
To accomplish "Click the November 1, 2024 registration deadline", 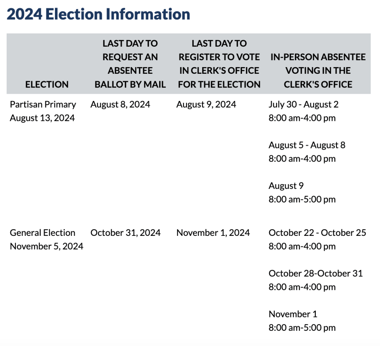I will tap(213, 233).
